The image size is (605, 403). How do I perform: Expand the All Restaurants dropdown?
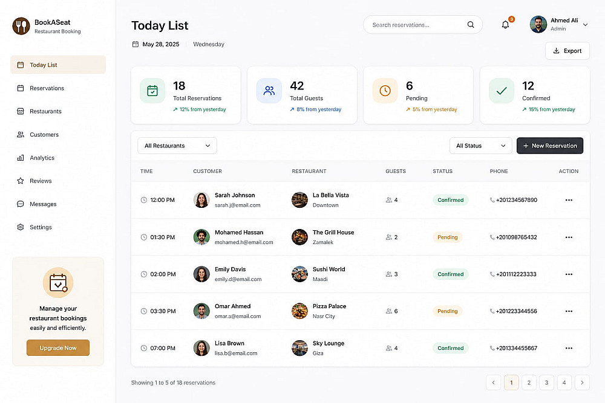click(x=177, y=146)
